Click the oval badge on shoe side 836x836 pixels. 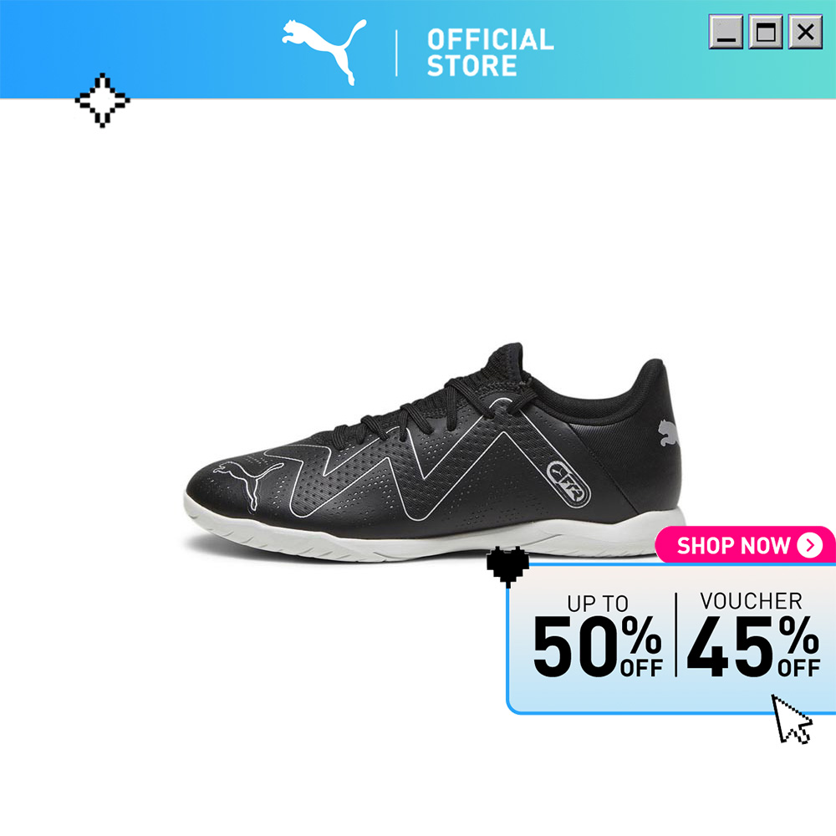click(x=568, y=482)
